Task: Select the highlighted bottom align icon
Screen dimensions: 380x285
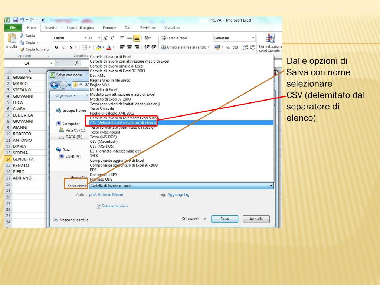Action: (137, 38)
